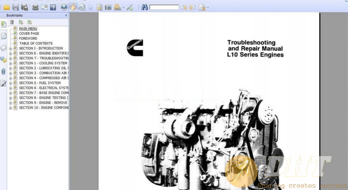Open the Comments side panel icon
Screen dimensions: 348x190
point(4,59)
